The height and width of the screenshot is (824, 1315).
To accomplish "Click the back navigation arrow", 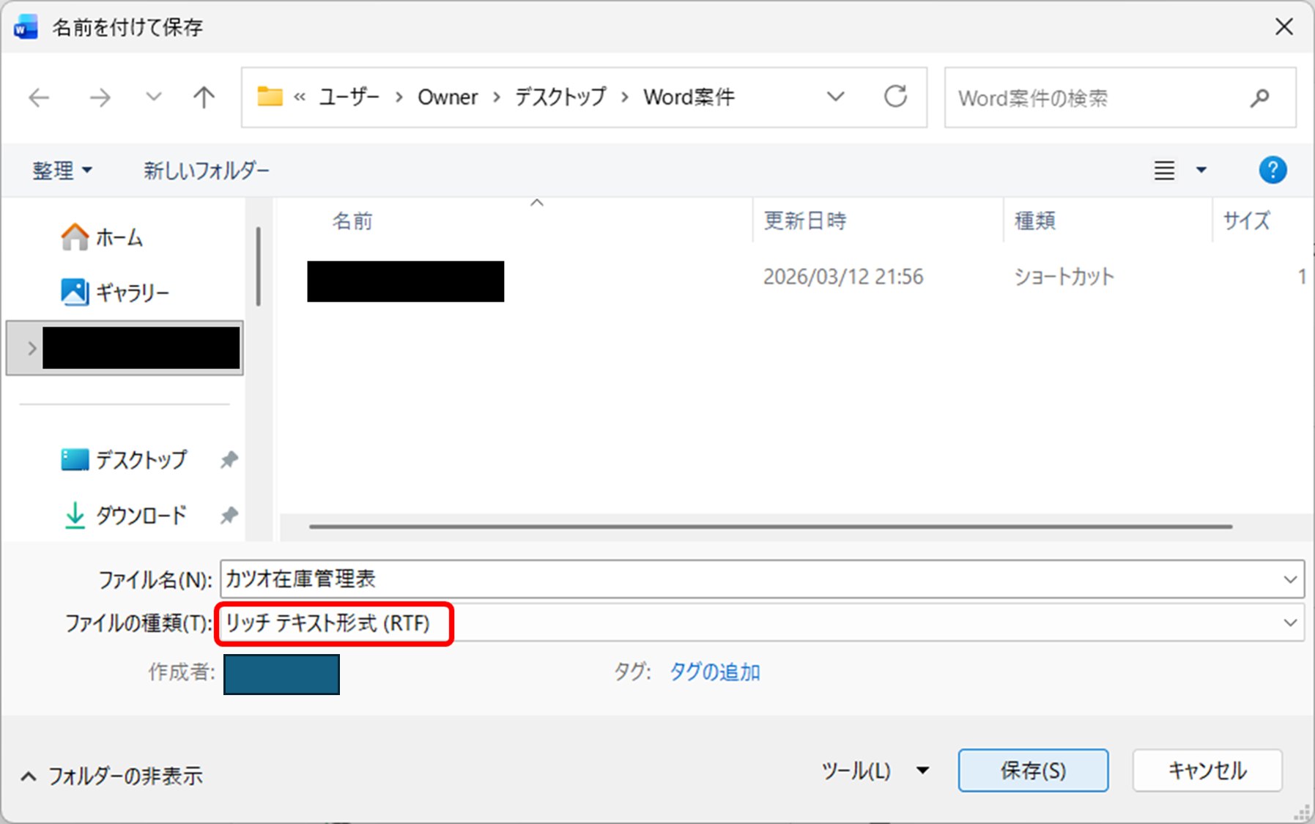I will coord(39,97).
